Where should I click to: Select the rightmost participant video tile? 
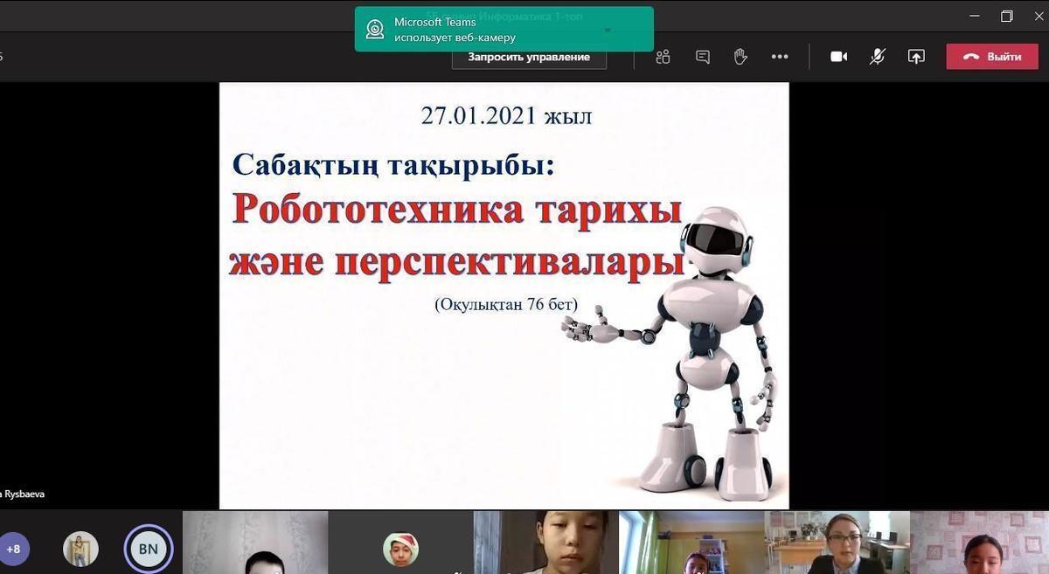point(979,543)
